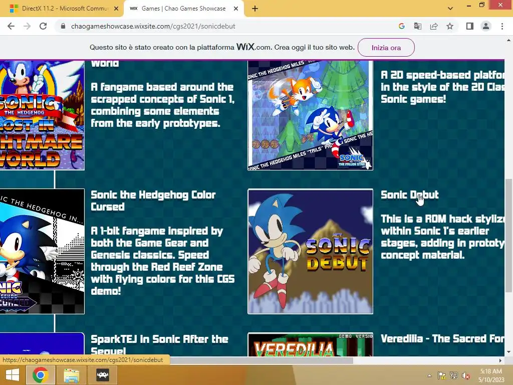Viewport: 513px width, 385px height.
Task: Open the muted volume tray icon
Action: pos(466,375)
